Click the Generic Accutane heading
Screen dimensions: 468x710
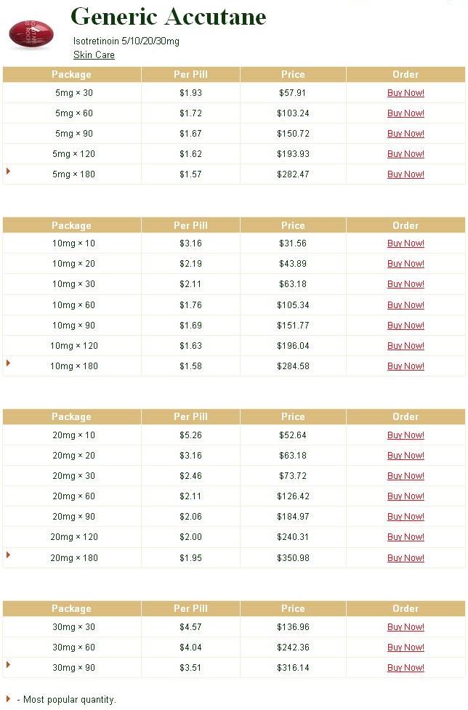coord(168,17)
